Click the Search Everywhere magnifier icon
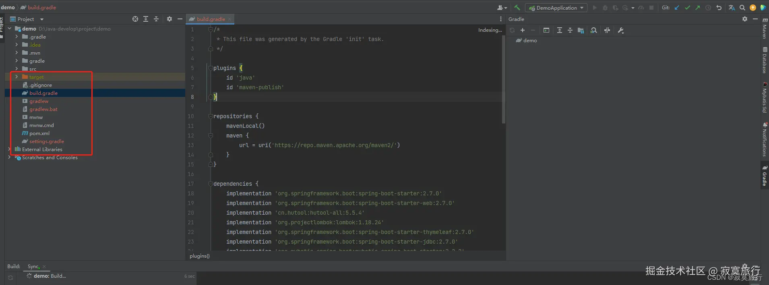Screen dimensions: 769x285 [742, 8]
